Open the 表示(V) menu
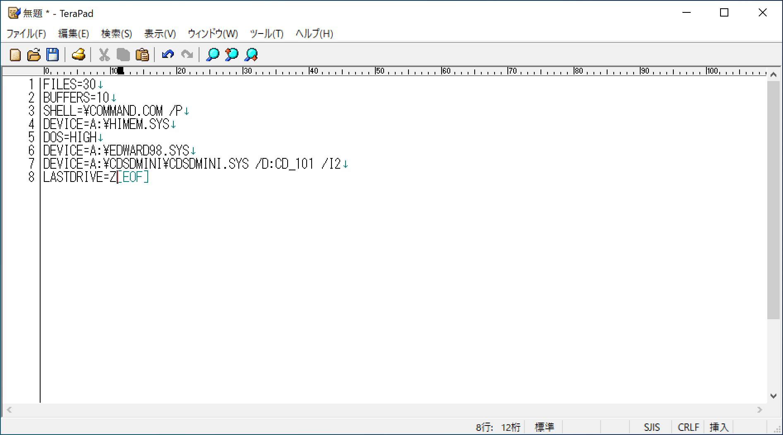 point(160,33)
